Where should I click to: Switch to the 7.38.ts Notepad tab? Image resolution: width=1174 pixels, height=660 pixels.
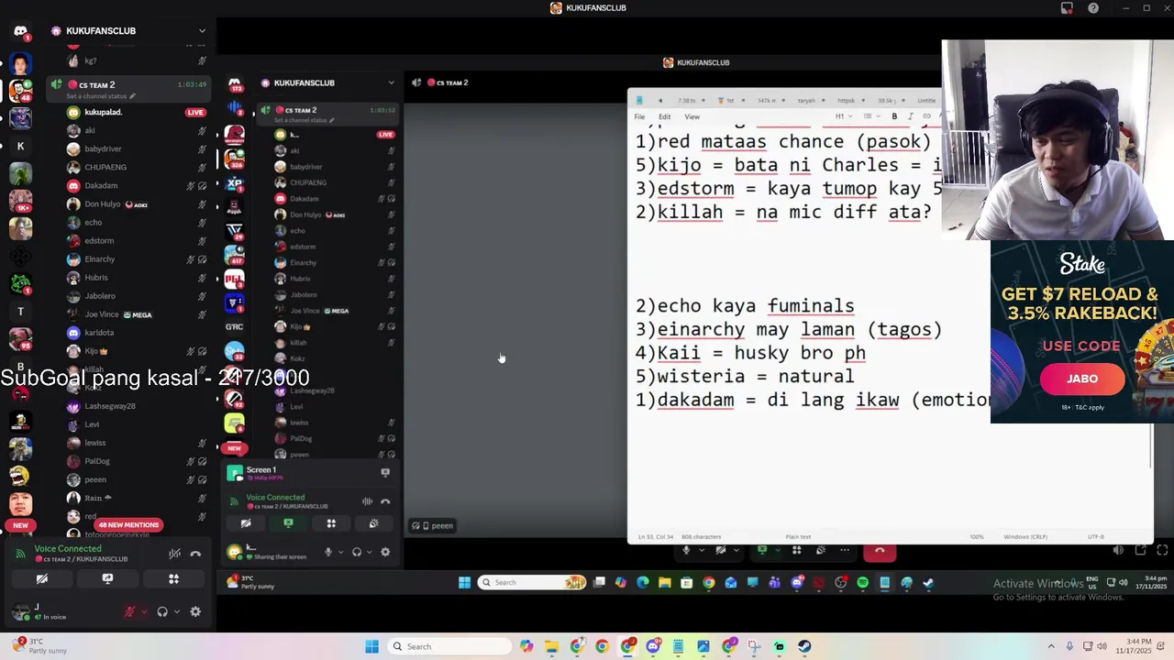coord(685,100)
